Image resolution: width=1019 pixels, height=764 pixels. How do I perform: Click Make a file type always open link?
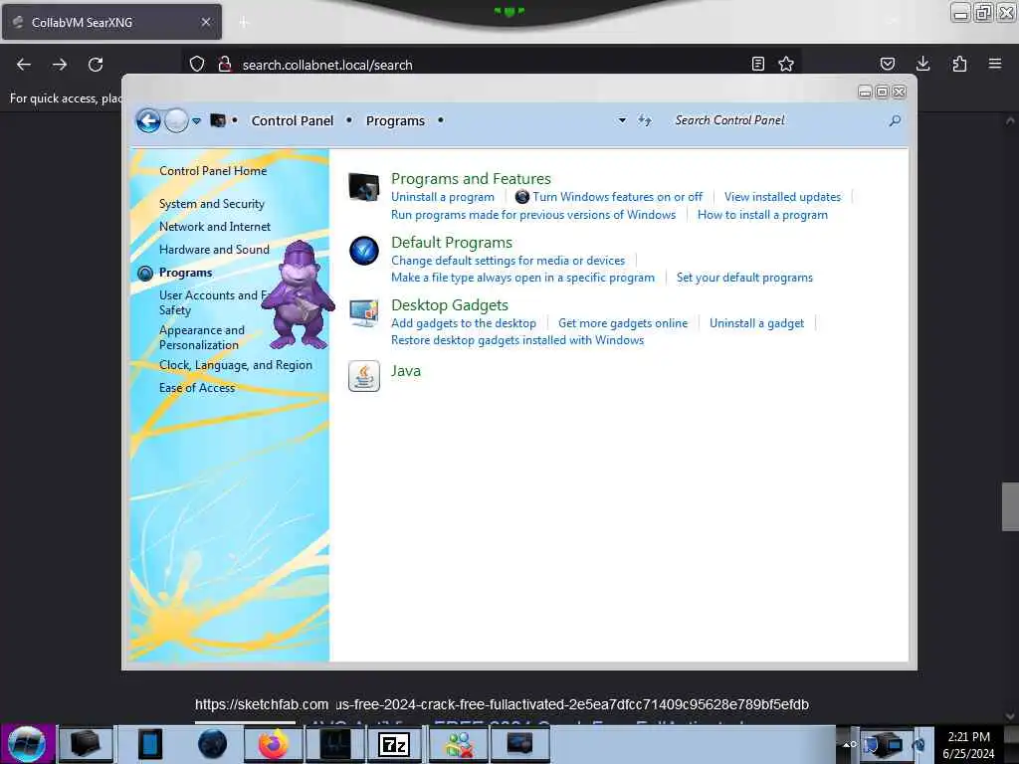[x=522, y=278]
